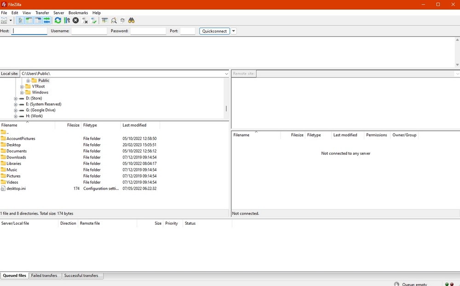The width and height of the screenshot is (460, 286).
Task: Expand the D: (Store) drive node
Action: 16,99
